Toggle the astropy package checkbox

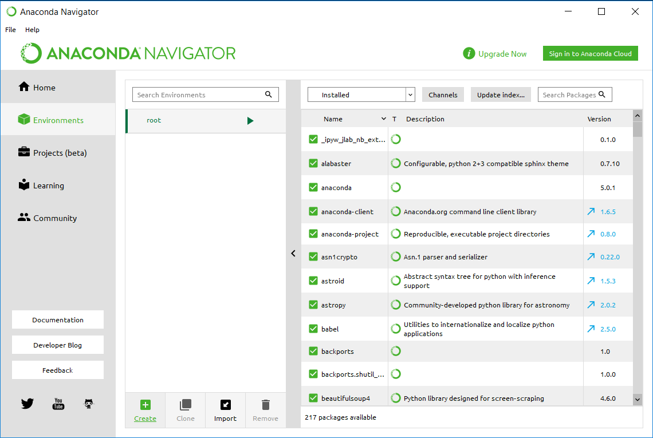click(313, 305)
